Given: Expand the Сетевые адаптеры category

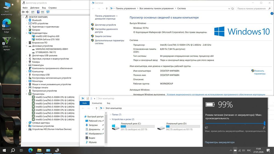Looking at the screenshot, I should point(27,123).
